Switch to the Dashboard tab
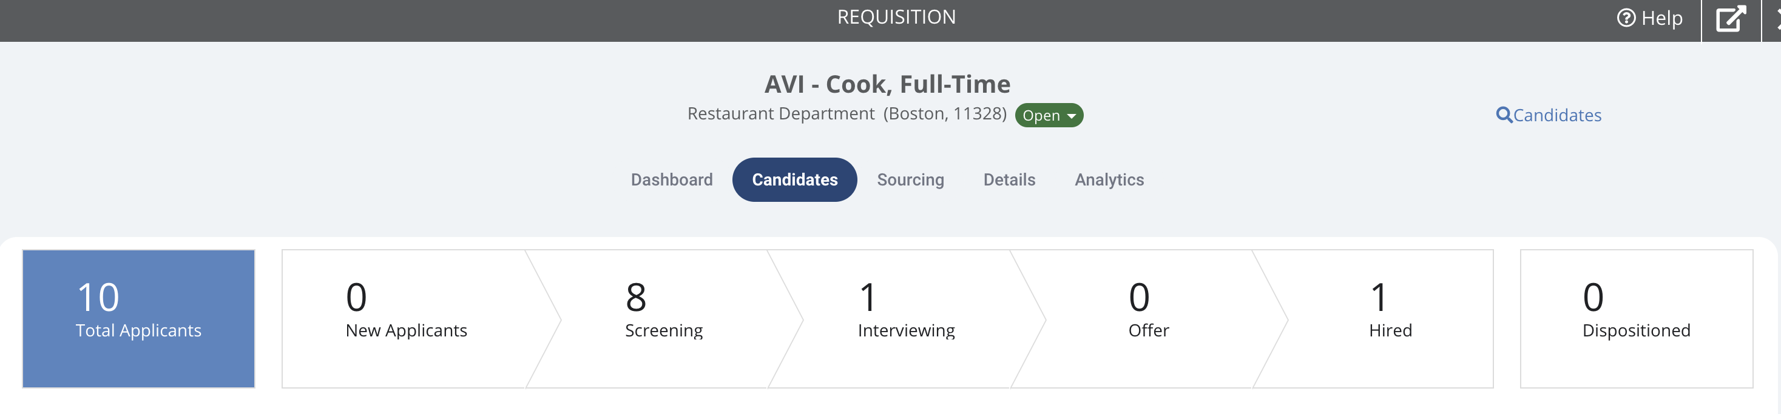Image resolution: width=1781 pixels, height=414 pixels. coord(671,179)
